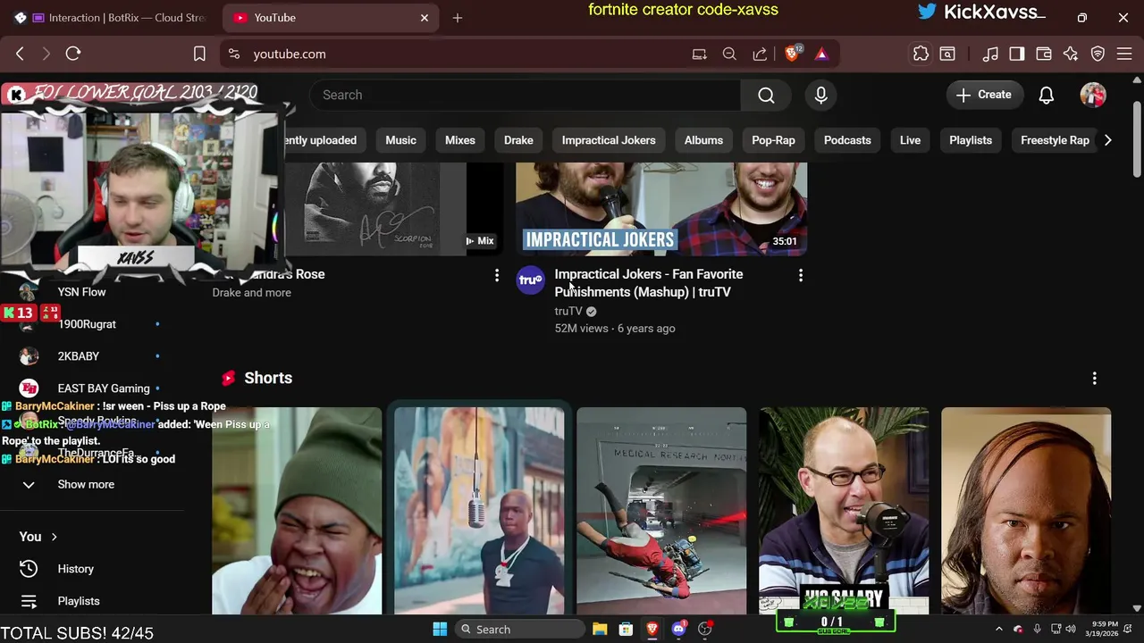Open the EAST BAY Gaming subscription
The image size is (1144, 643).
104,388
